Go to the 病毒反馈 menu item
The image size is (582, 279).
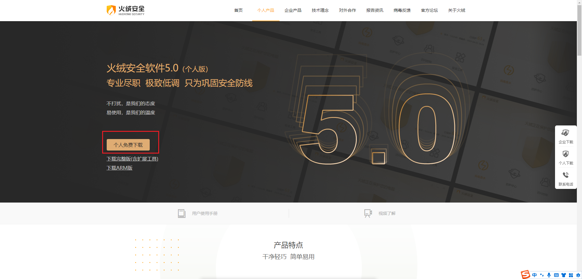tap(402, 10)
